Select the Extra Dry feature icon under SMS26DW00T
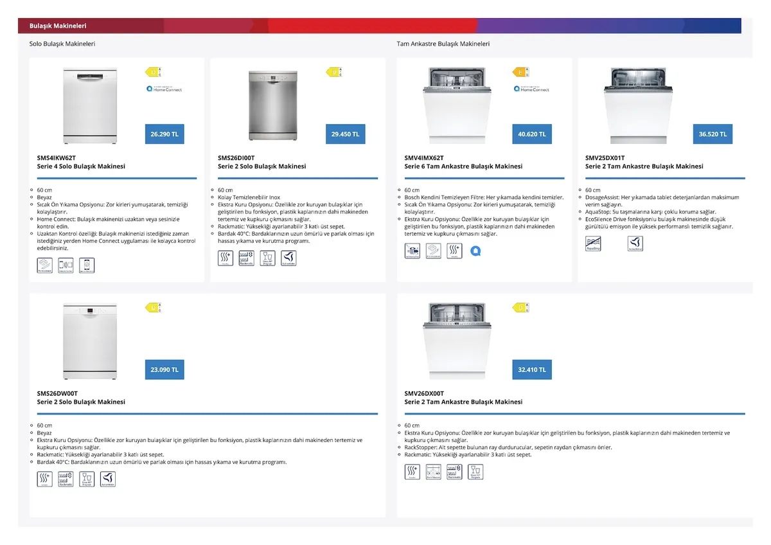 44,479
